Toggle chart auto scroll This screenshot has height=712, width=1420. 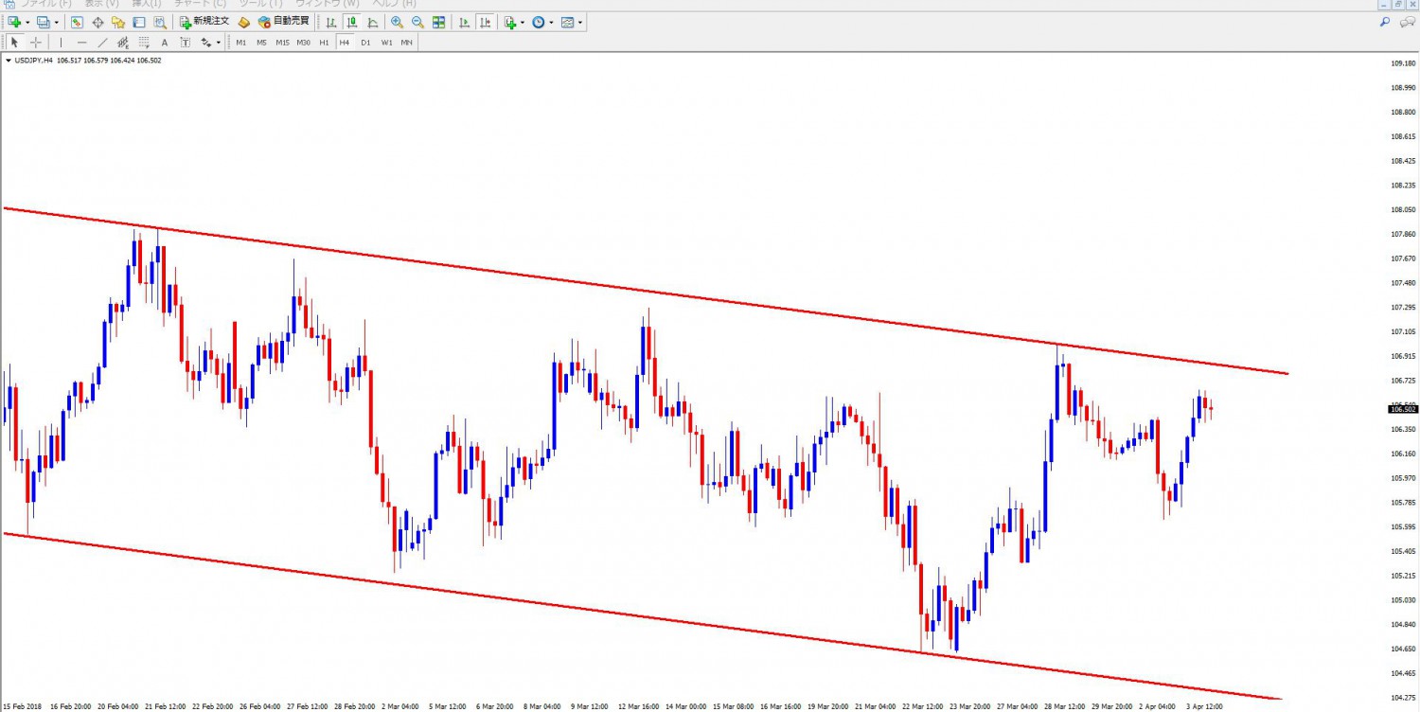pos(464,22)
